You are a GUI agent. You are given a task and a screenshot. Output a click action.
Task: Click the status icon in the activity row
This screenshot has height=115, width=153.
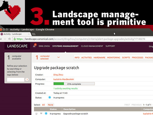tap(46, 113)
